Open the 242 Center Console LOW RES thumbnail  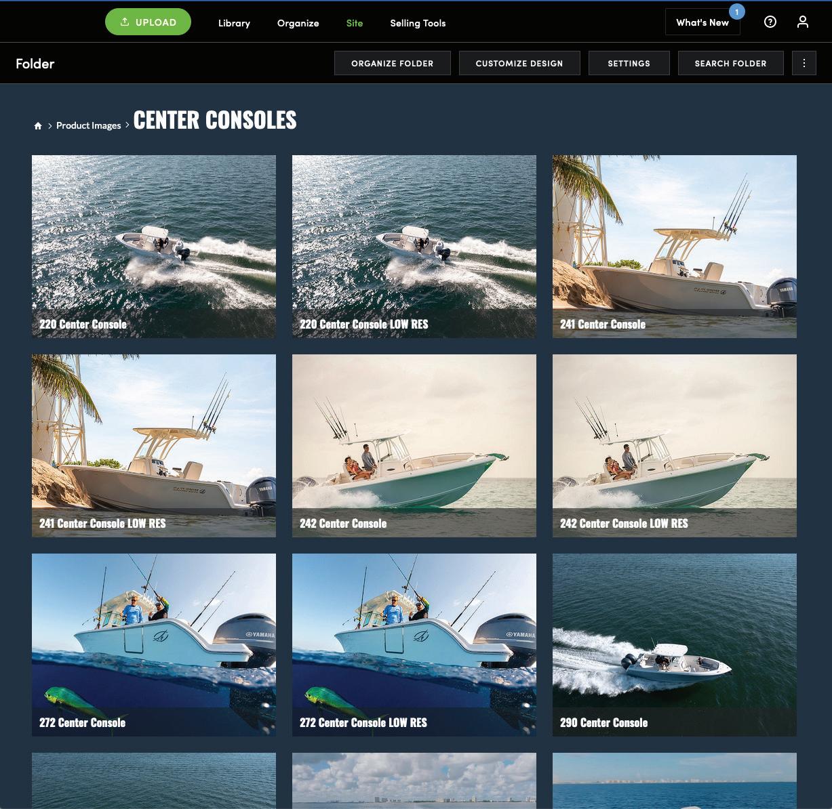pyautogui.click(x=675, y=446)
